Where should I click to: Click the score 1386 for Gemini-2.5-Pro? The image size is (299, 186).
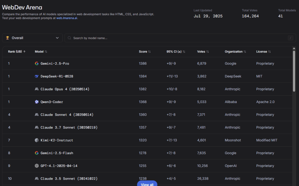point(142,63)
